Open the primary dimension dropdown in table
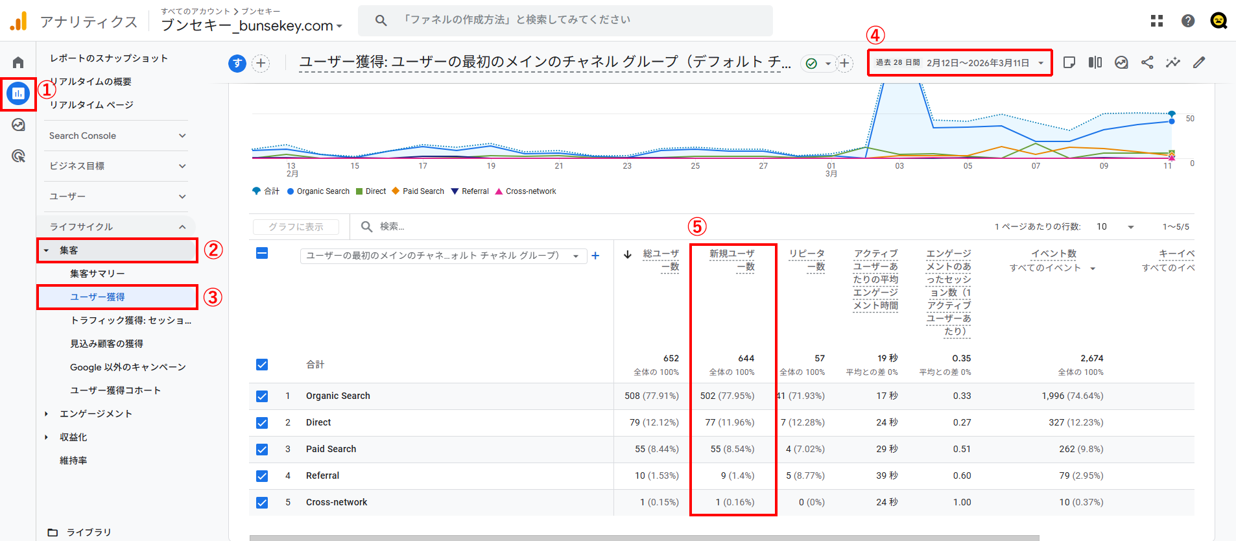Screen dimensions: 1236x541 click(443, 256)
